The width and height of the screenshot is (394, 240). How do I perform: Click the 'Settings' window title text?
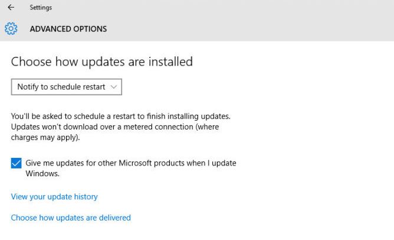coord(41,8)
